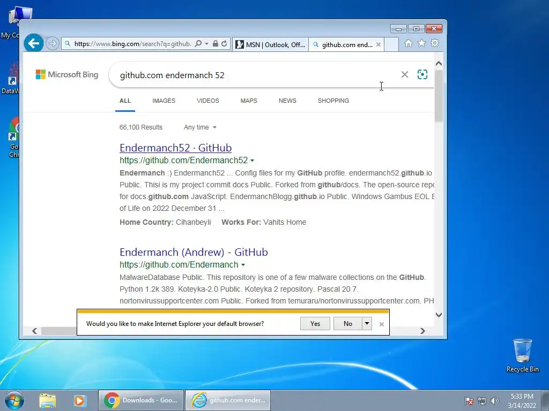Open Bing visual search camera icon
Screen dimensions: 549x411
422,74
